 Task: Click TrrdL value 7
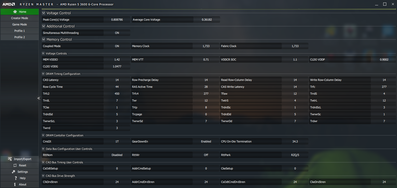(117, 100)
